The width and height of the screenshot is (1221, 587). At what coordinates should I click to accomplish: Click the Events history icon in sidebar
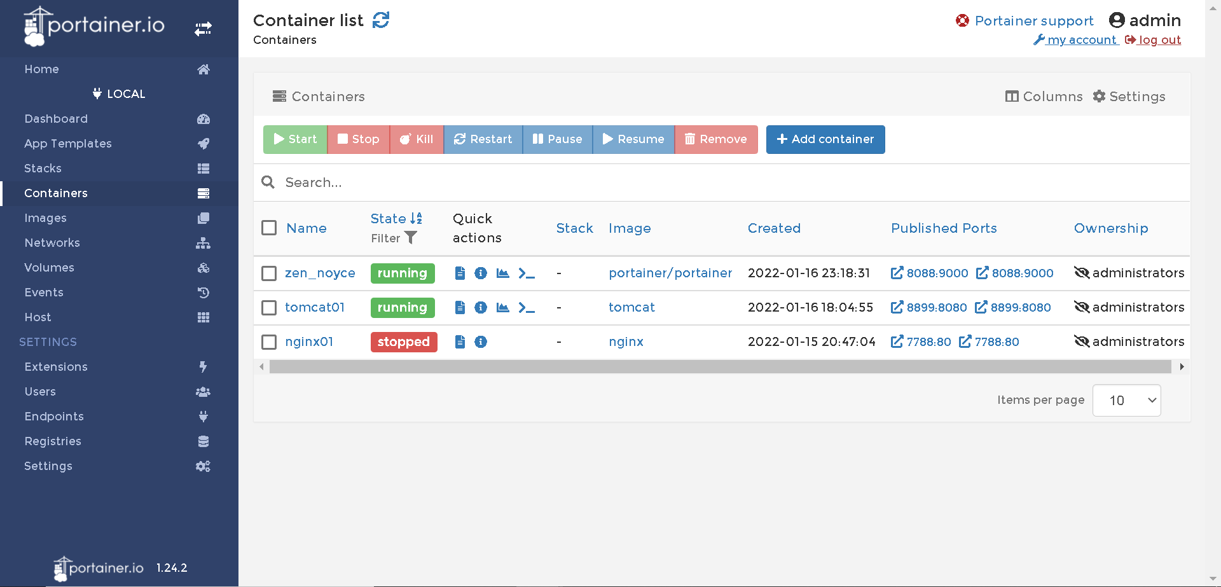(203, 293)
